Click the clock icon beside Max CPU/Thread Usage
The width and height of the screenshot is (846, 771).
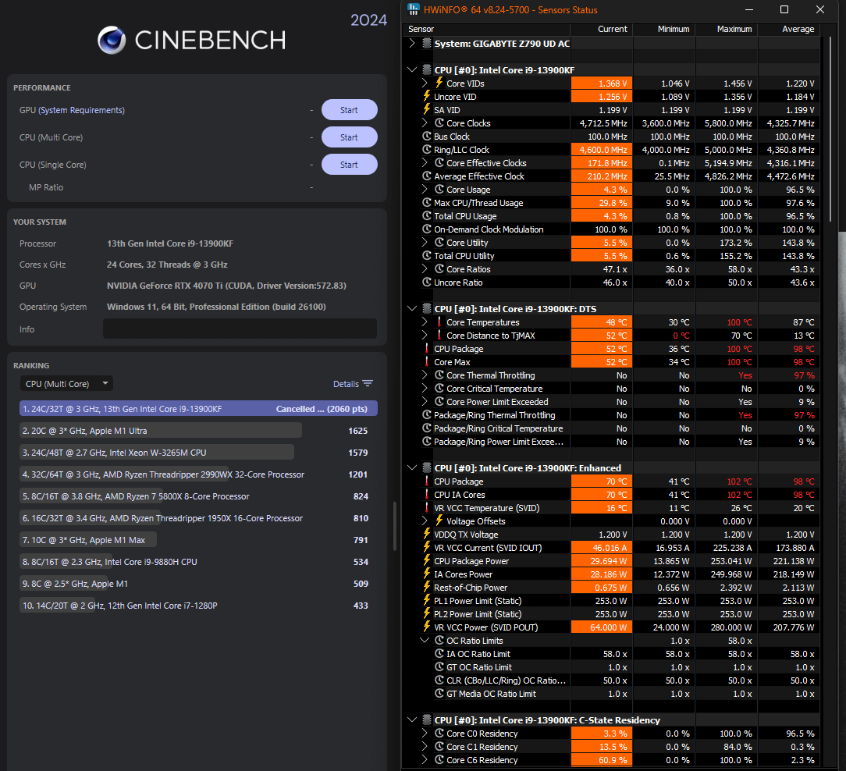(427, 203)
